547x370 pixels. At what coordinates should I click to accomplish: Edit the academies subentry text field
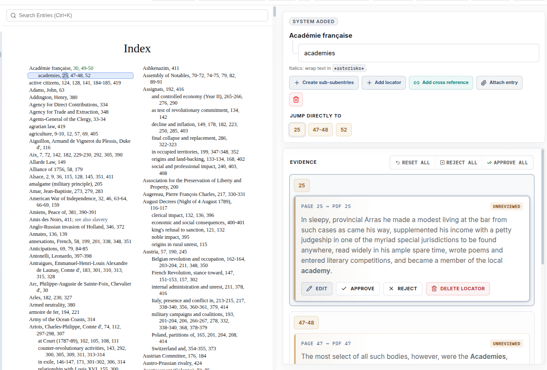418,53
